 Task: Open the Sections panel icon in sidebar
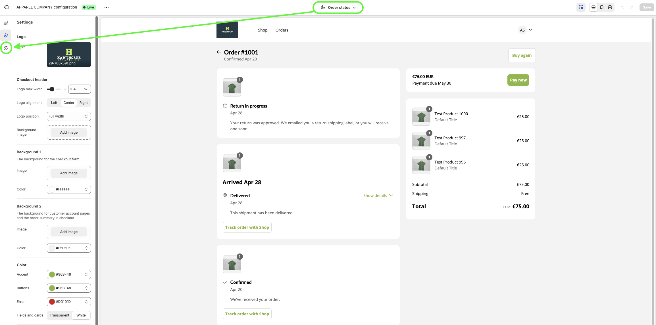6,23
